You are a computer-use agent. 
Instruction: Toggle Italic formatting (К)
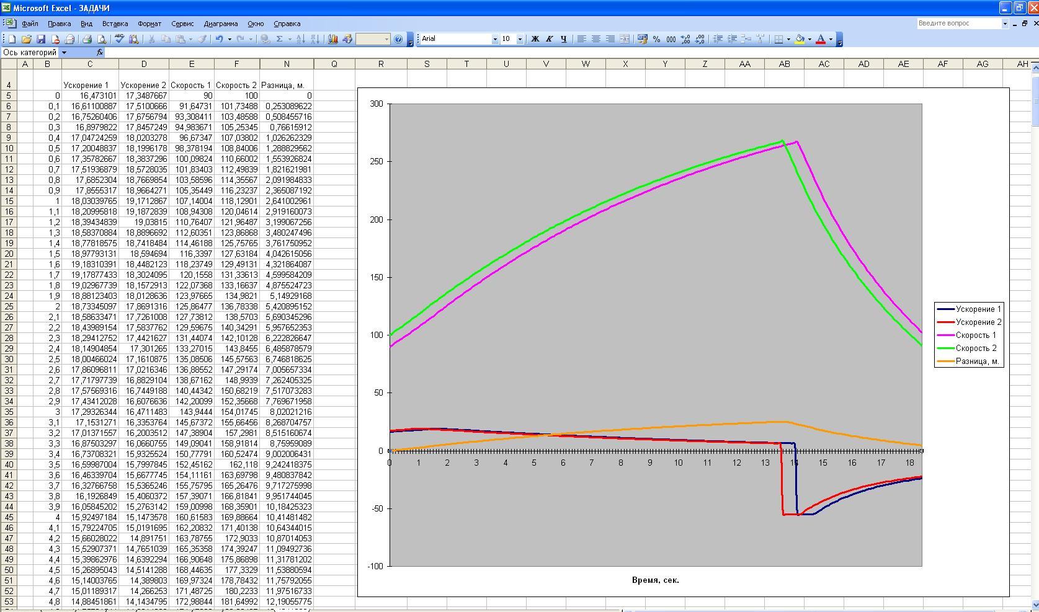pos(549,39)
